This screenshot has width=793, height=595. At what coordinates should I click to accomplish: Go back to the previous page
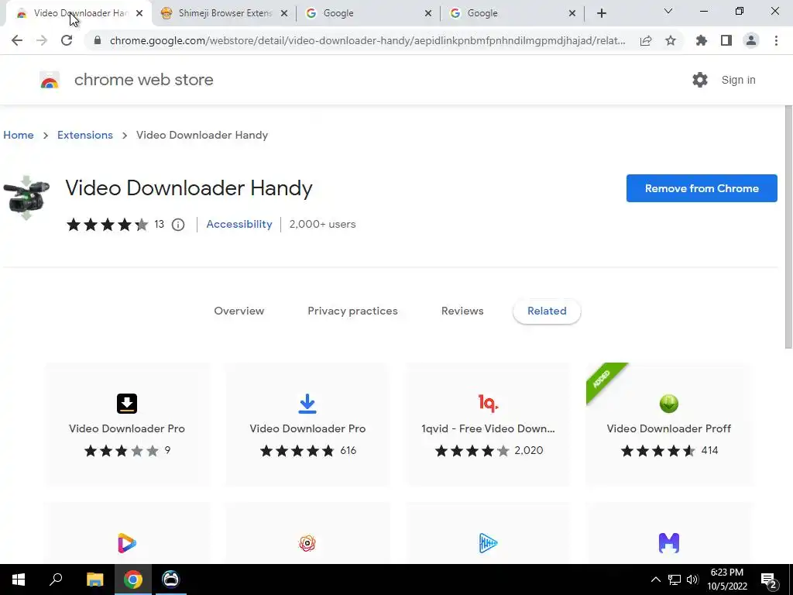[17, 40]
